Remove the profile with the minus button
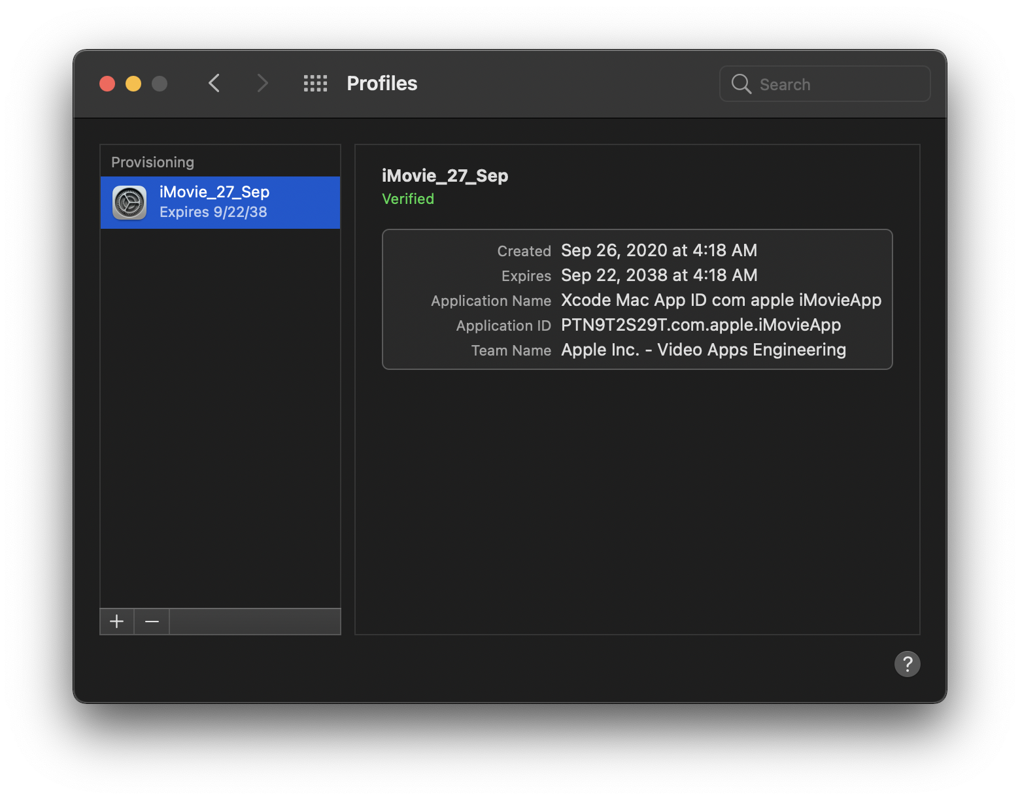 152,622
